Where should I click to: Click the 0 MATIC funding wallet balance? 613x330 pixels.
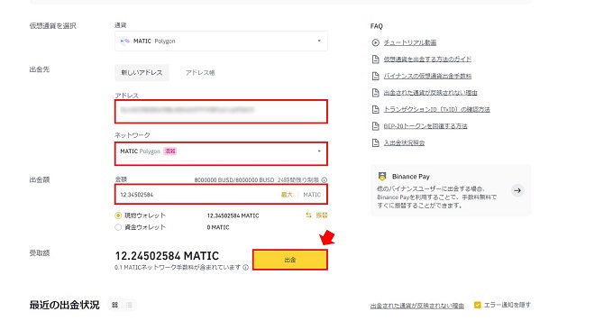[x=218, y=227]
